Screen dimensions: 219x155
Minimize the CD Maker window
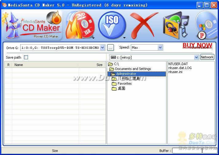click(x=199, y=5)
